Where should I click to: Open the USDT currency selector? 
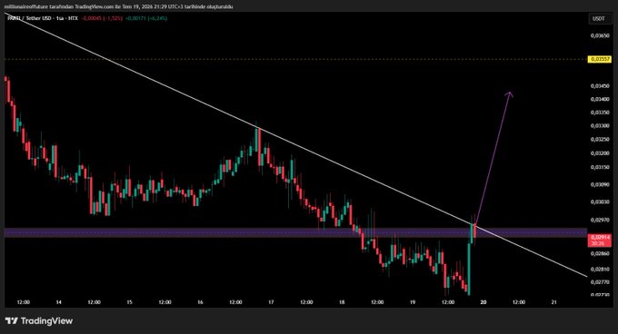tap(599, 18)
